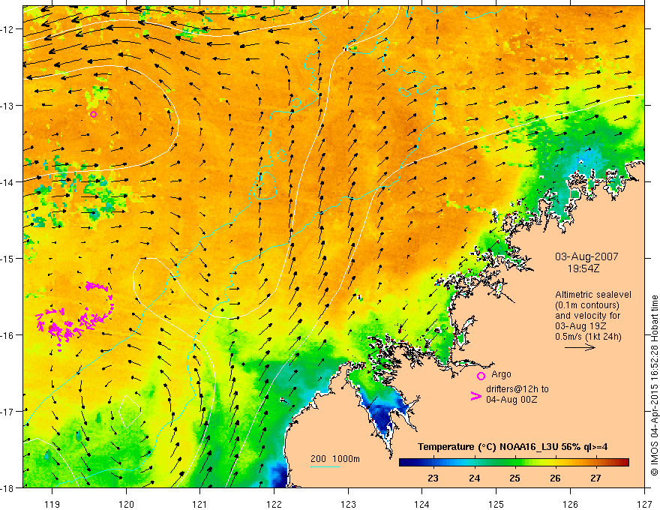Click the latitude axis label -16
The height and width of the screenshot is (510, 660).
click(8, 335)
